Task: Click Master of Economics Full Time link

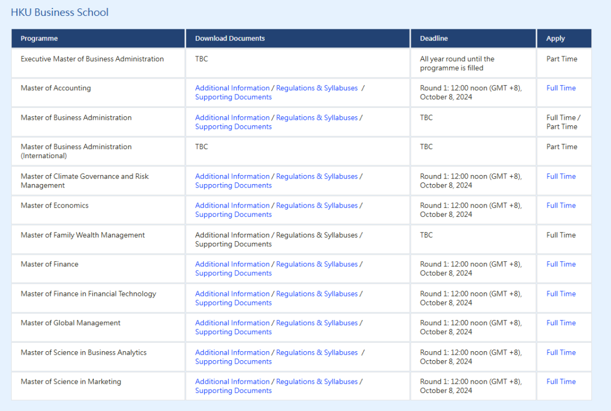Action: click(x=561, y=205)
